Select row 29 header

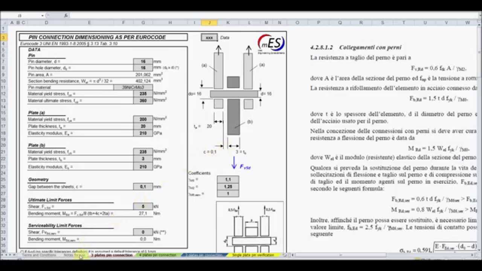3,206
